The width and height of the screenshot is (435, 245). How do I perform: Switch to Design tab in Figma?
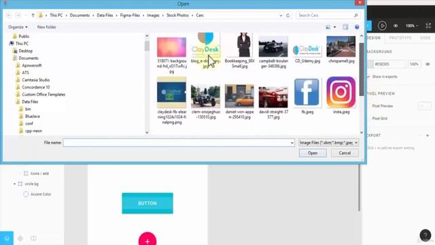click(373, 38)
